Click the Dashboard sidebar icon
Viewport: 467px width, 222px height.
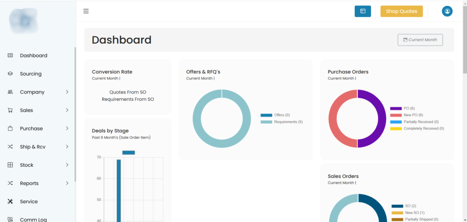point(10,55)
